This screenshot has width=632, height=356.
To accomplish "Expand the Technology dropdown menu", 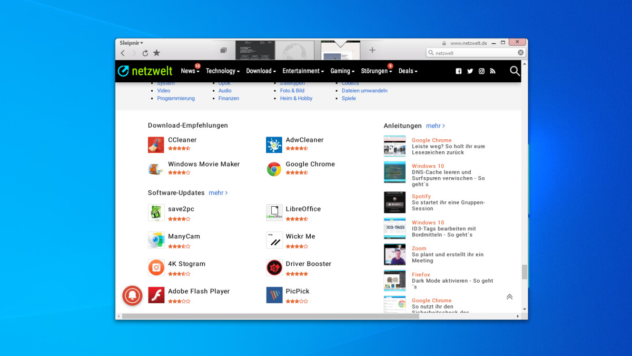I will pos(222,71).
